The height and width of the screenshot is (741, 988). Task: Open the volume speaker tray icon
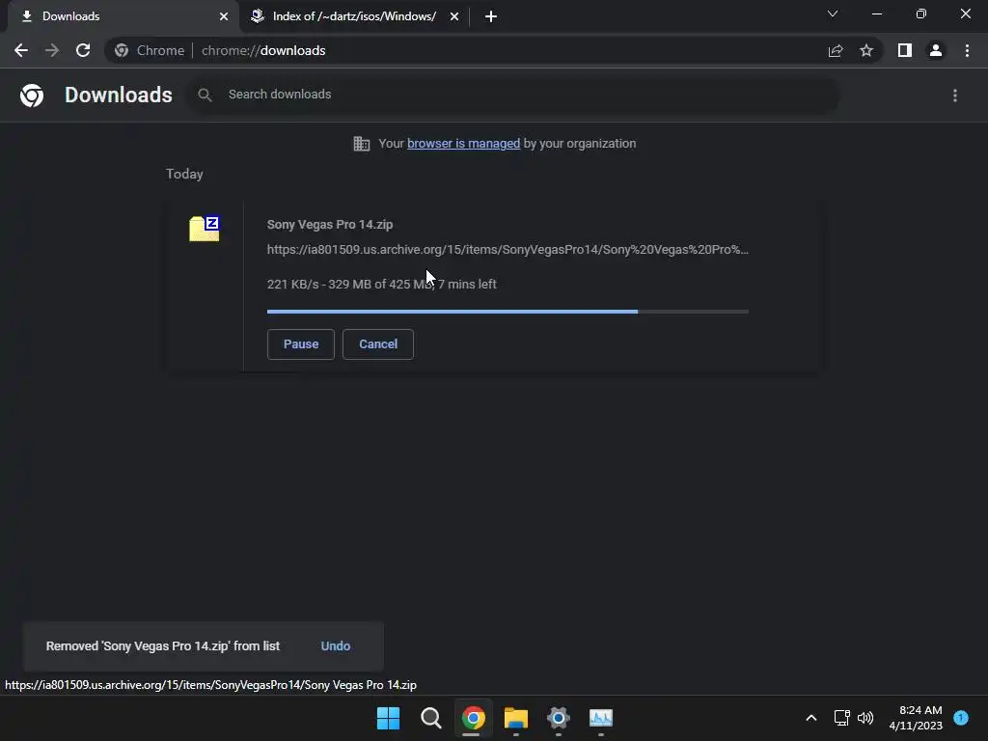[x=865, y=718]
